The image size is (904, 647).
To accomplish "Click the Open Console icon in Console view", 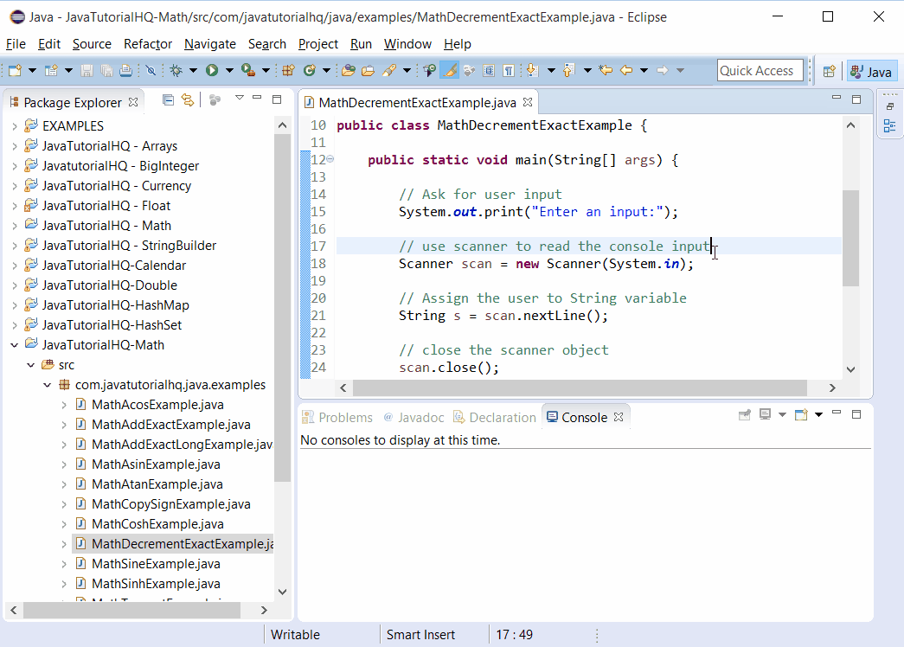I will tap(801, 414).
